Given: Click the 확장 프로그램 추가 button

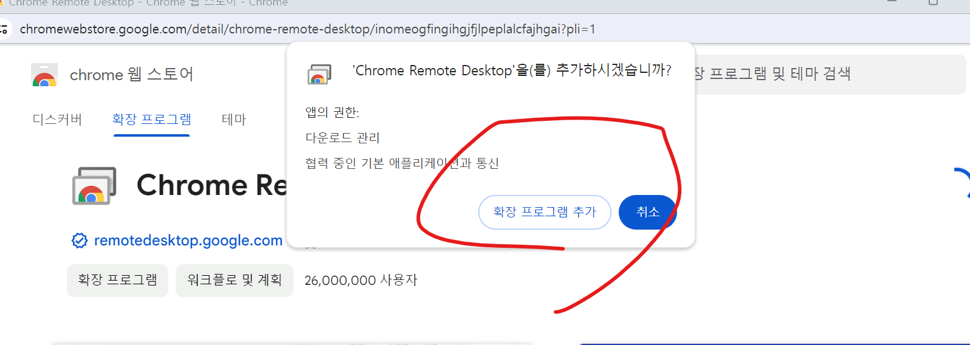Looking at the screenshot, I should click(x=545, y=212).
